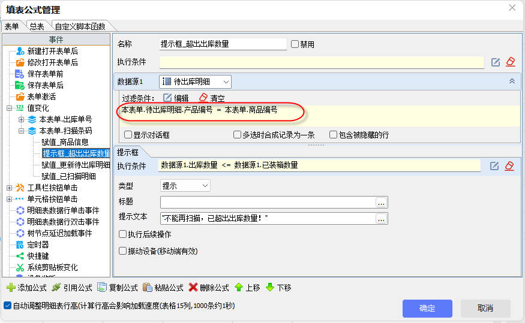Click the 添加公式 plus icon
The image size is (525, 323).
tap(10, 288)
